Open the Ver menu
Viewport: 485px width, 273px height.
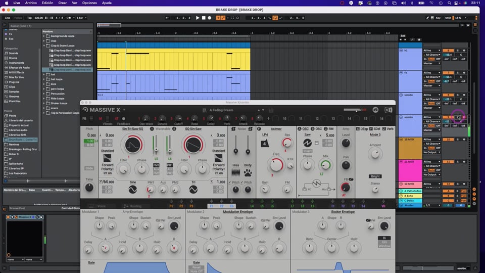[75, 3]
